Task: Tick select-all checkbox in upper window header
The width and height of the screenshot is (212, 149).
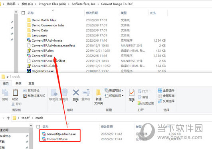Action: (x=23, y=13)
